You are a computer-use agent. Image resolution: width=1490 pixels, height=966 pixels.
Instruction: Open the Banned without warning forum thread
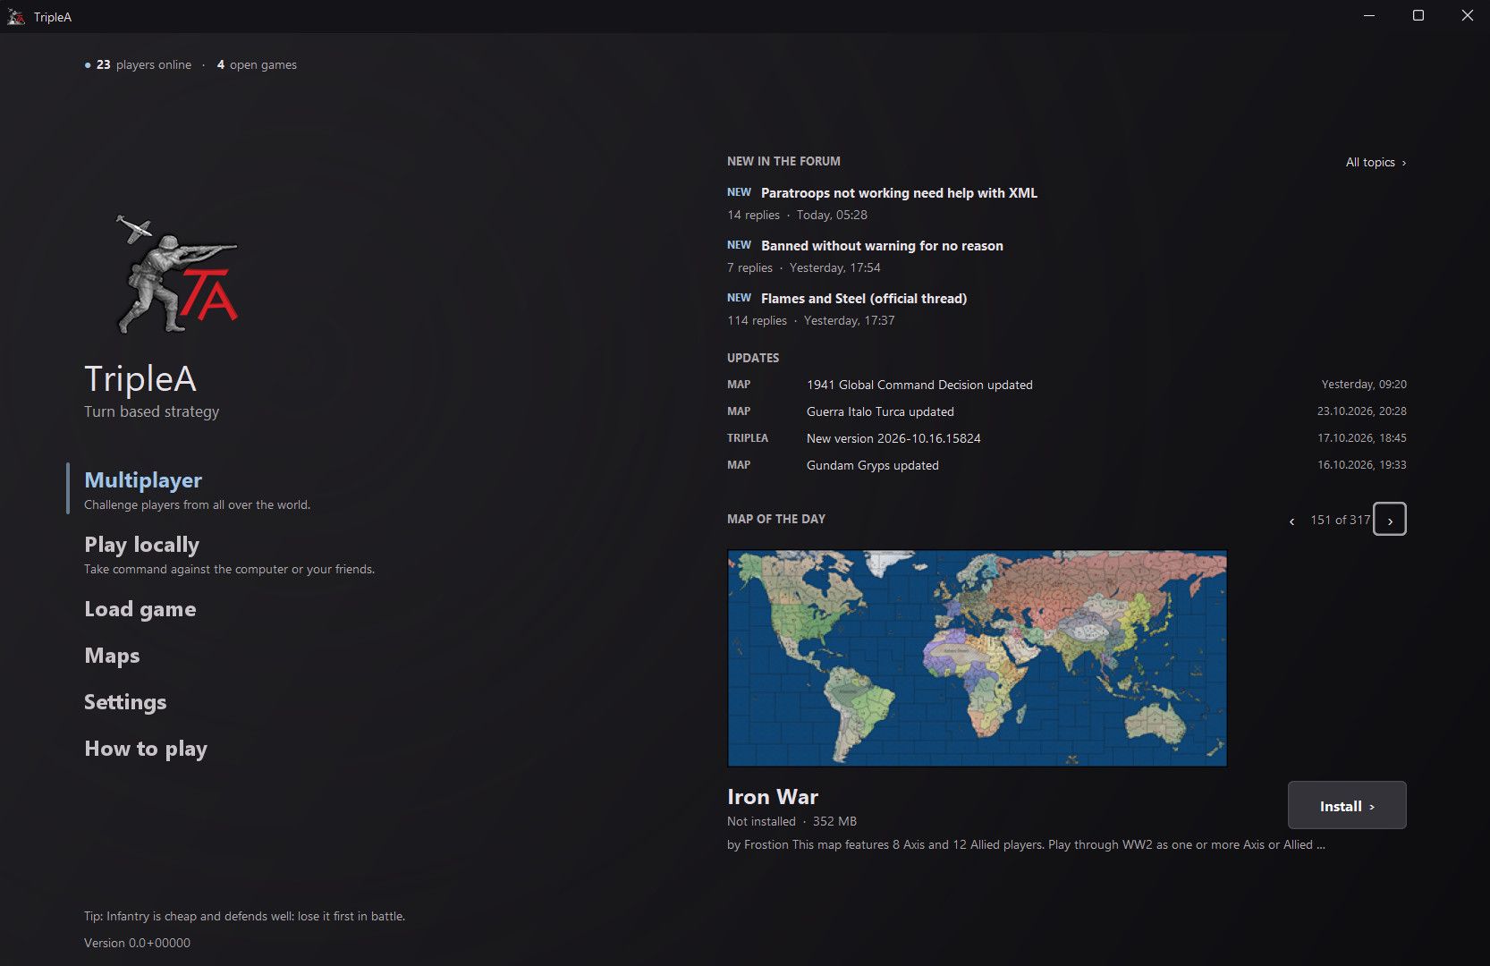(x=882, y=246)
